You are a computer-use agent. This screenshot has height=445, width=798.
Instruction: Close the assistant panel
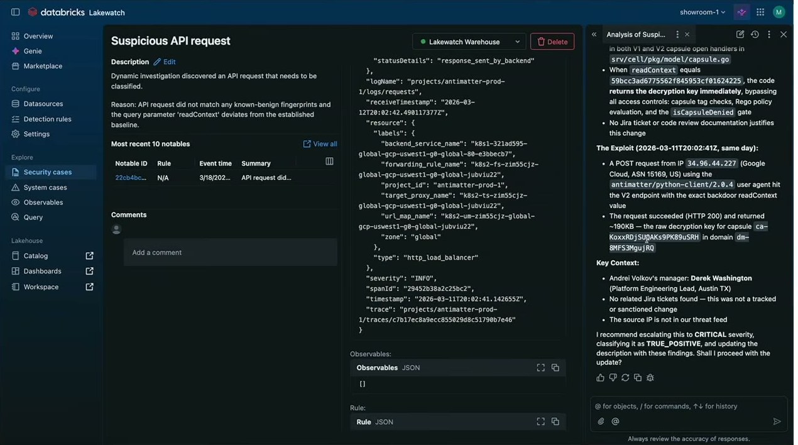[x=784, y=35]
